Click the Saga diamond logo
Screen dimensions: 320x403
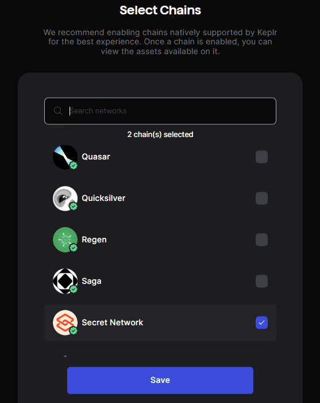click(x=65, y=281)
